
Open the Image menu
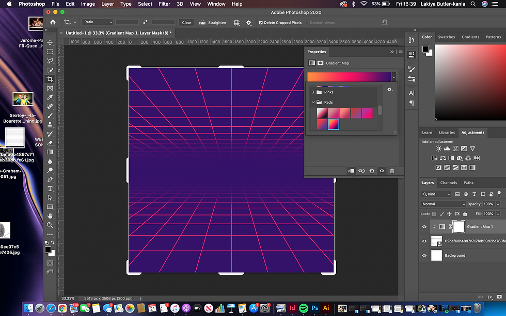pyautogui.click(x=88, y=4)
